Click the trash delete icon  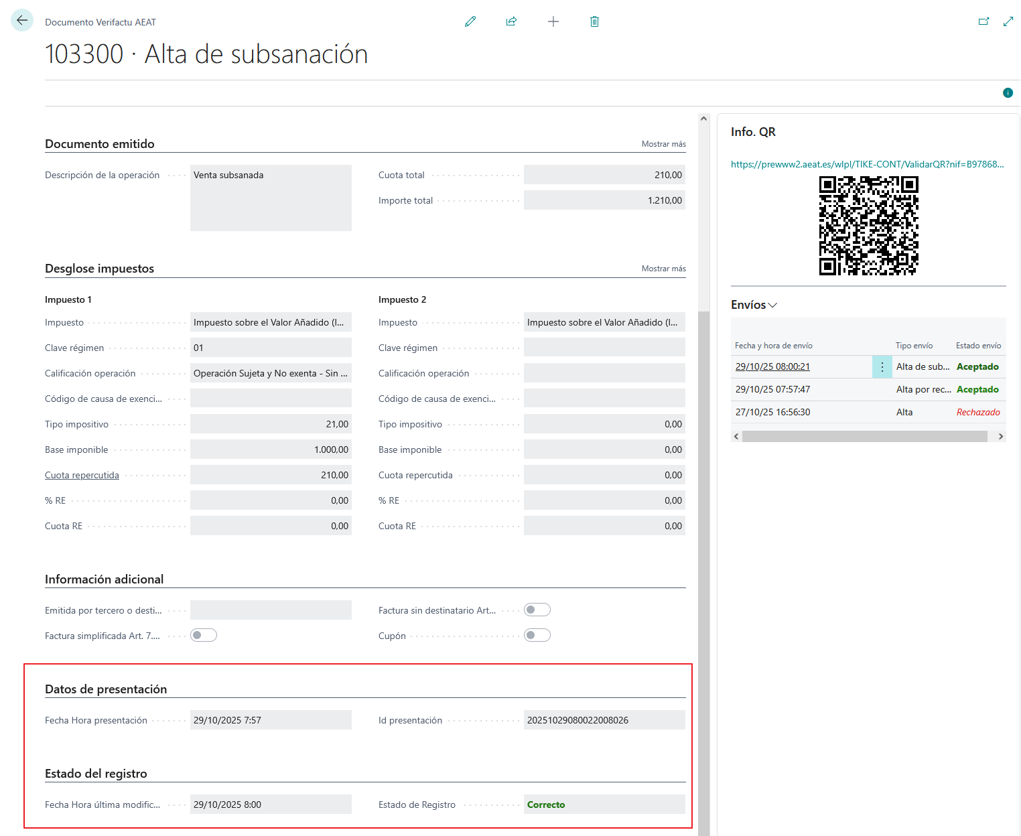[594, 21]
